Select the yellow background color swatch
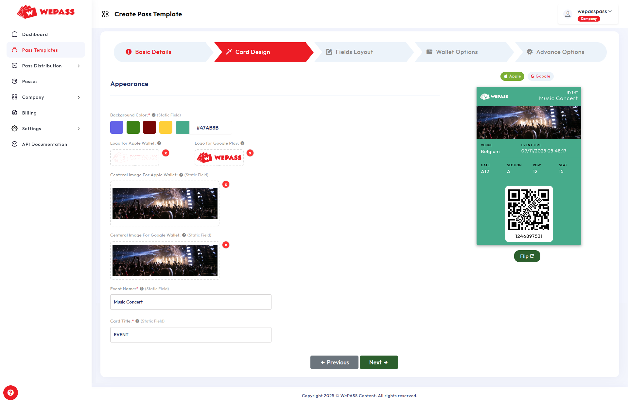Viewport: 628px width, 404px height. 166,127
